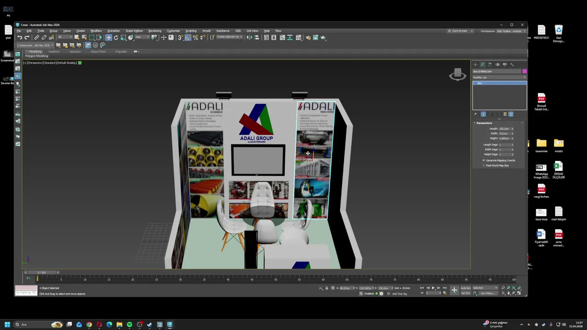This screenshot has width=587, height=330.
Task: Toggle the Percent Snap icon
Action: (x=195, y=38)
